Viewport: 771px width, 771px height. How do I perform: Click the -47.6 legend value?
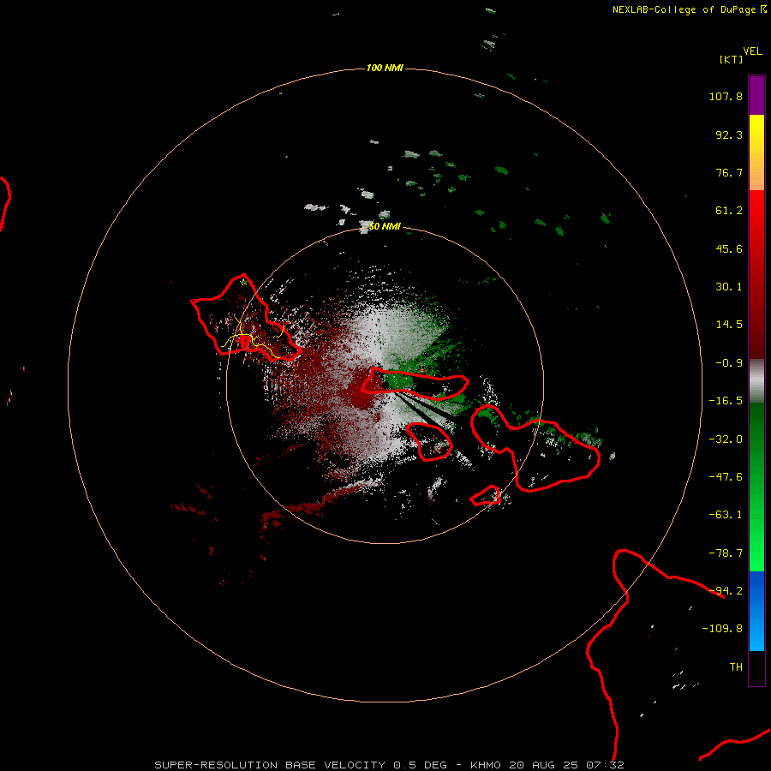tap(726, 477)
